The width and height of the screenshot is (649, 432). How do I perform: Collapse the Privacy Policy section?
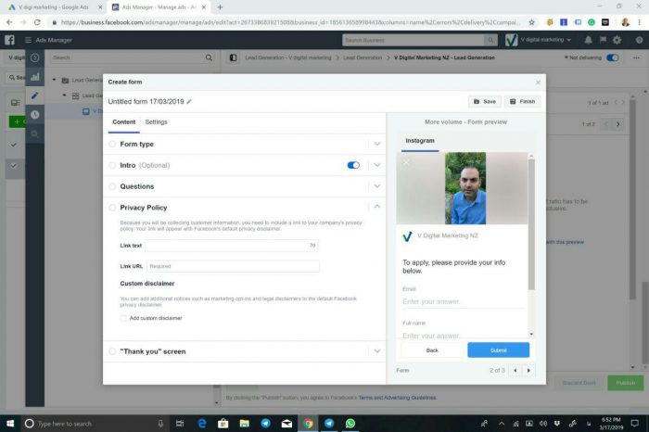[376, 208]
